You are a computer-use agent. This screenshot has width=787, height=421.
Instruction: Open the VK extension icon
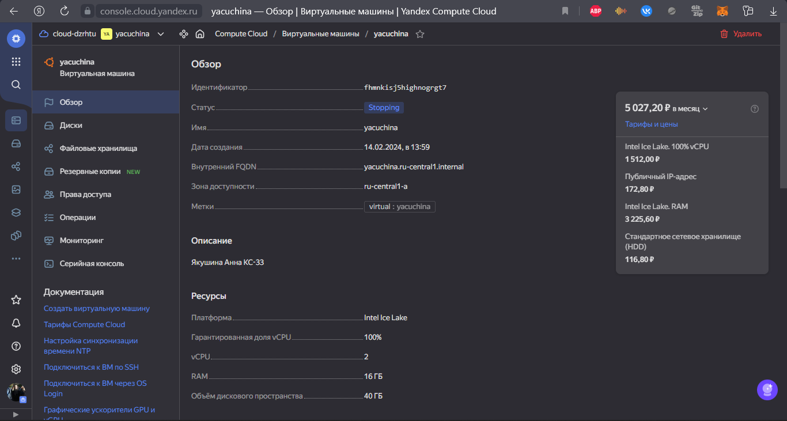646,11
